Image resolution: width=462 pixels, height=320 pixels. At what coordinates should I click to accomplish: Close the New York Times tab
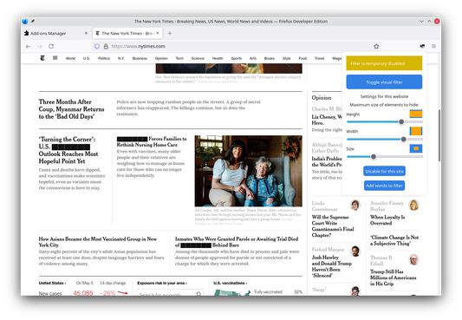coord(158,33)
